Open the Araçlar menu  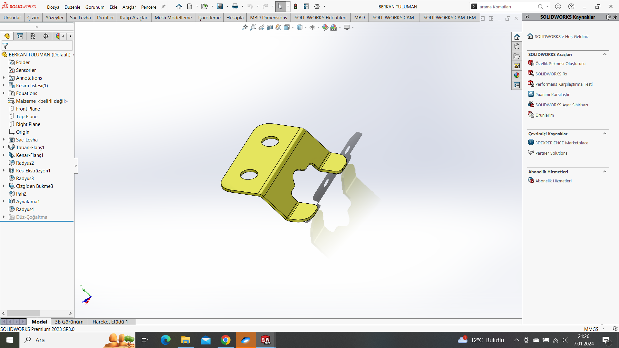coord(129,7)
